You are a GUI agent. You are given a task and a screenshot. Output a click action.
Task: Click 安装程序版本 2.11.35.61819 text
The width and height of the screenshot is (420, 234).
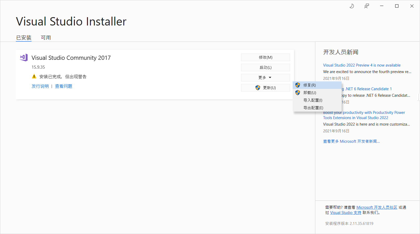[349, 224]
